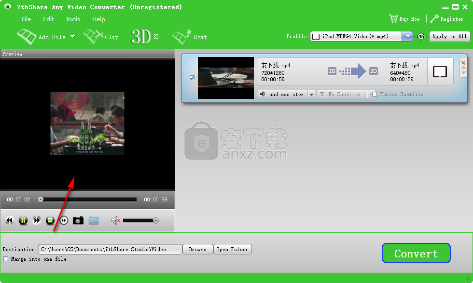
Task: Open the Add File dropdown arrow
Action: point(73,37)
